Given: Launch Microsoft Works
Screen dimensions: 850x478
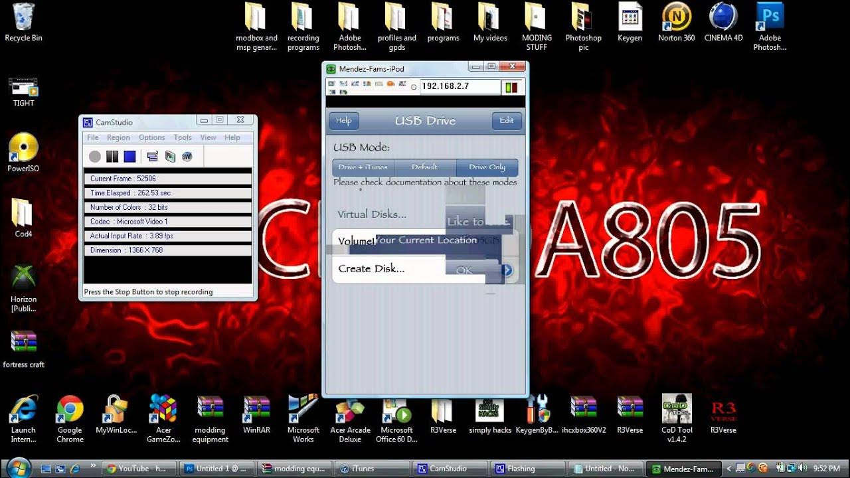Looking at the screenshot, I should [303, 419].
